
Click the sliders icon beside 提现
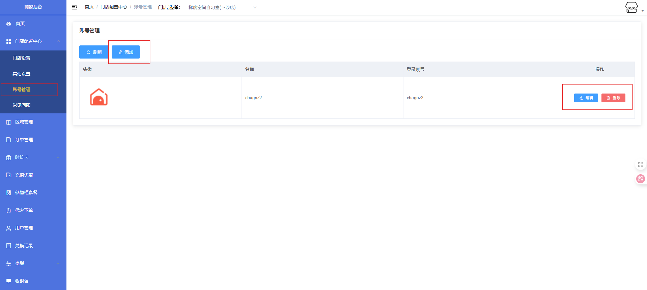(9, 263)
